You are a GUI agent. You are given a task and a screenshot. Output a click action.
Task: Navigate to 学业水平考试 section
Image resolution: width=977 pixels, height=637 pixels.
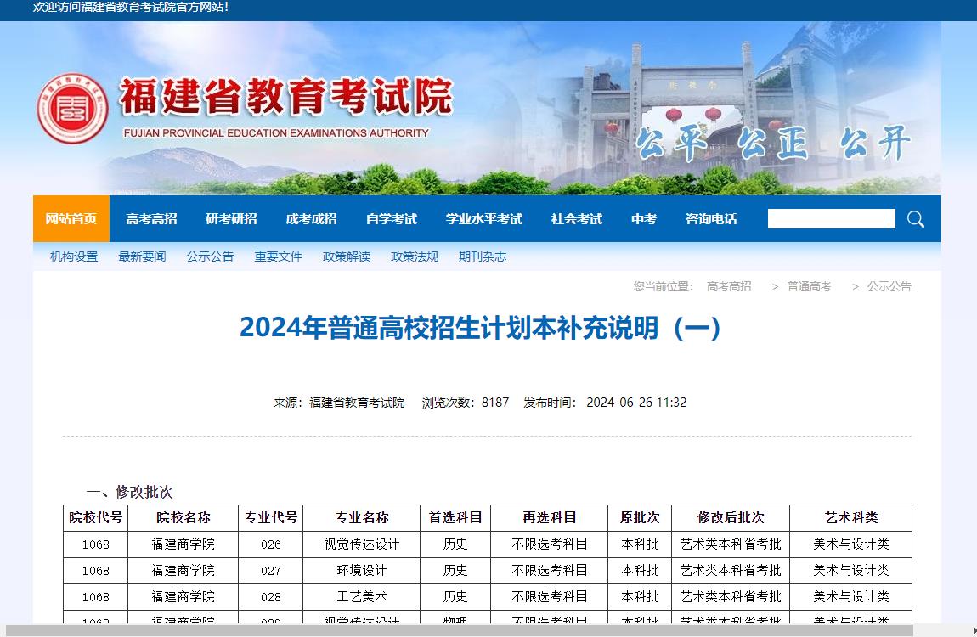coord(483,219)
